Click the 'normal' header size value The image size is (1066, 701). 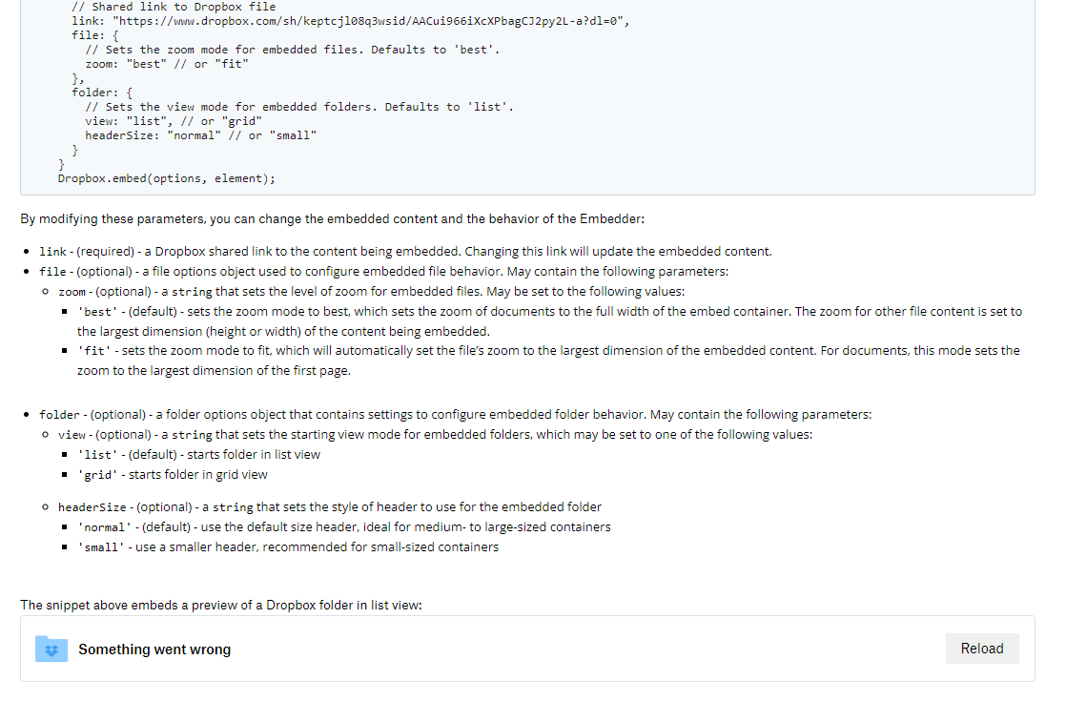tap(106, 527)
